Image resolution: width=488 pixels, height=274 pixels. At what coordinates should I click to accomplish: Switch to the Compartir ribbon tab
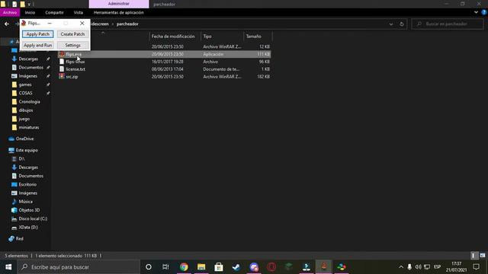pos(54,12)
